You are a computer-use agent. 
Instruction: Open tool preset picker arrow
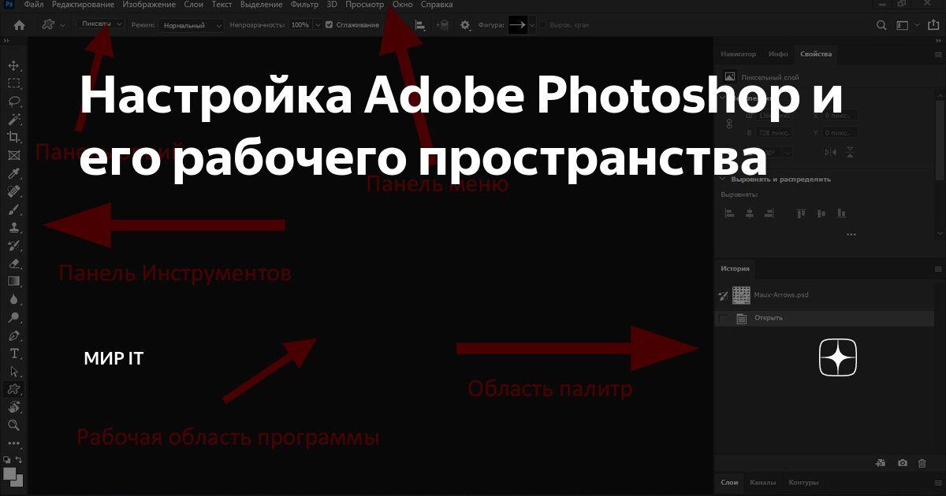tap(61, 25)
